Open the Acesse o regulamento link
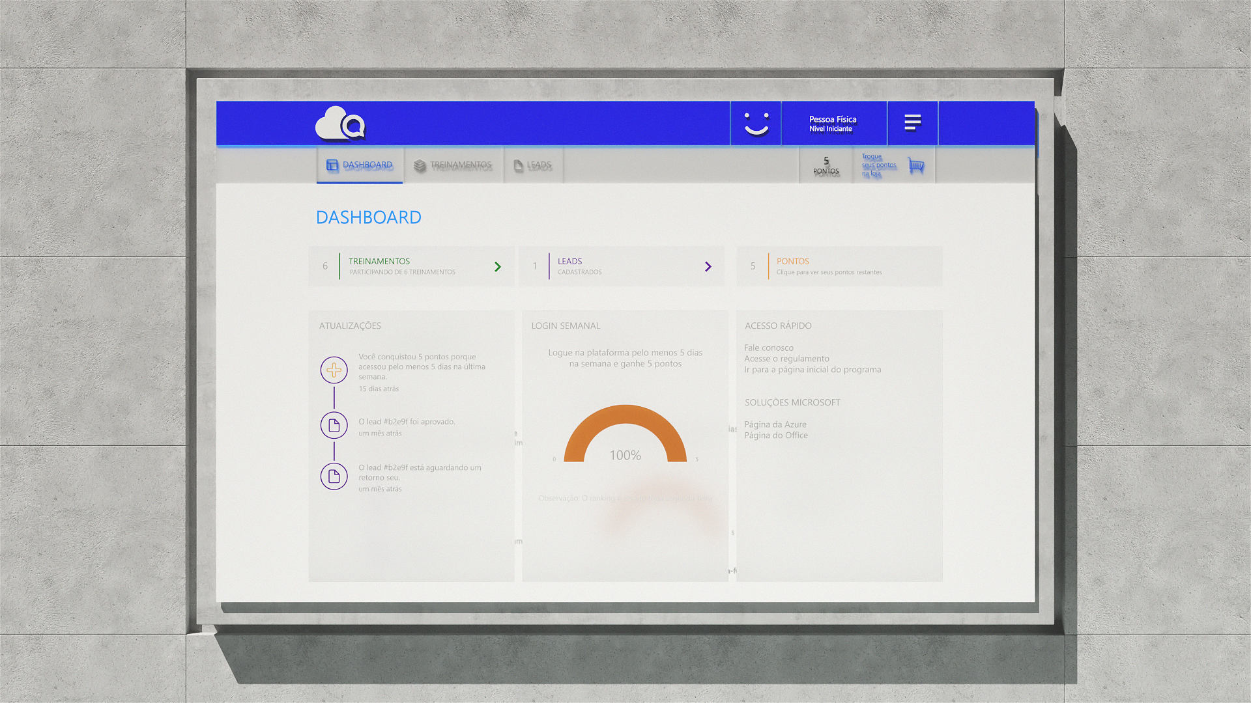1251x703 pixels. coord(786,359)
